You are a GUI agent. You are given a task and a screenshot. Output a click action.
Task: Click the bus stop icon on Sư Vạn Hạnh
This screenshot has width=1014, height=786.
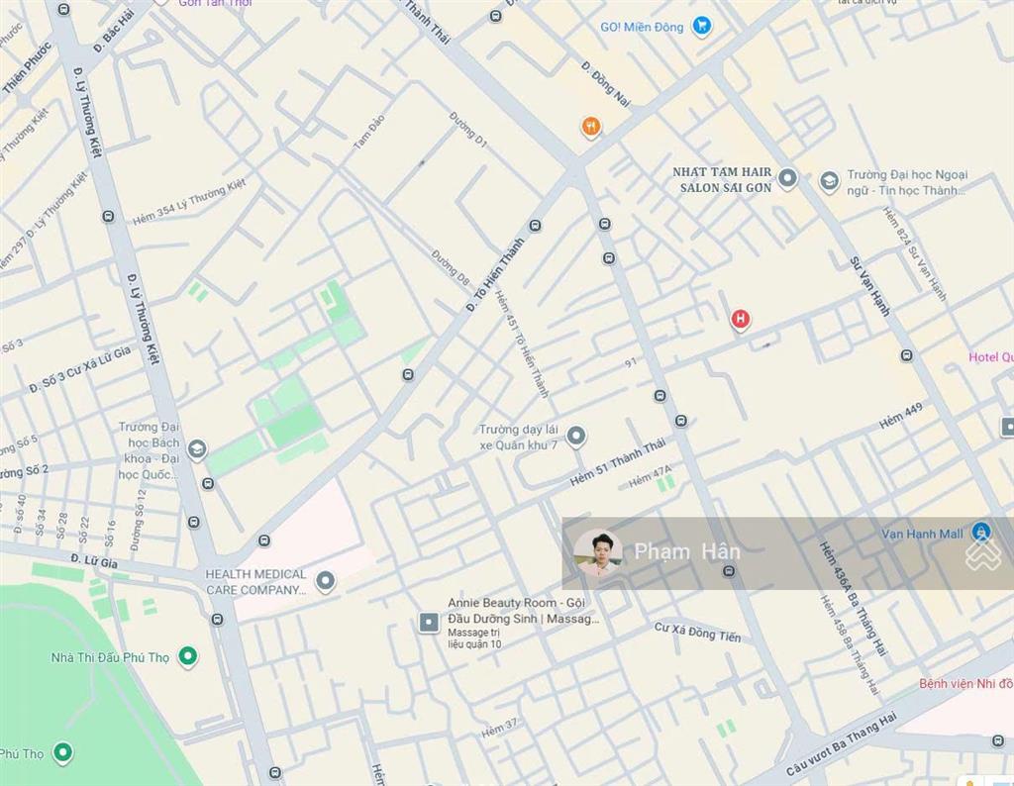[905, 355]
